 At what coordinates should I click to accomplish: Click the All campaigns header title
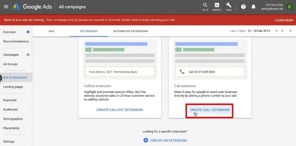(72, 7)
